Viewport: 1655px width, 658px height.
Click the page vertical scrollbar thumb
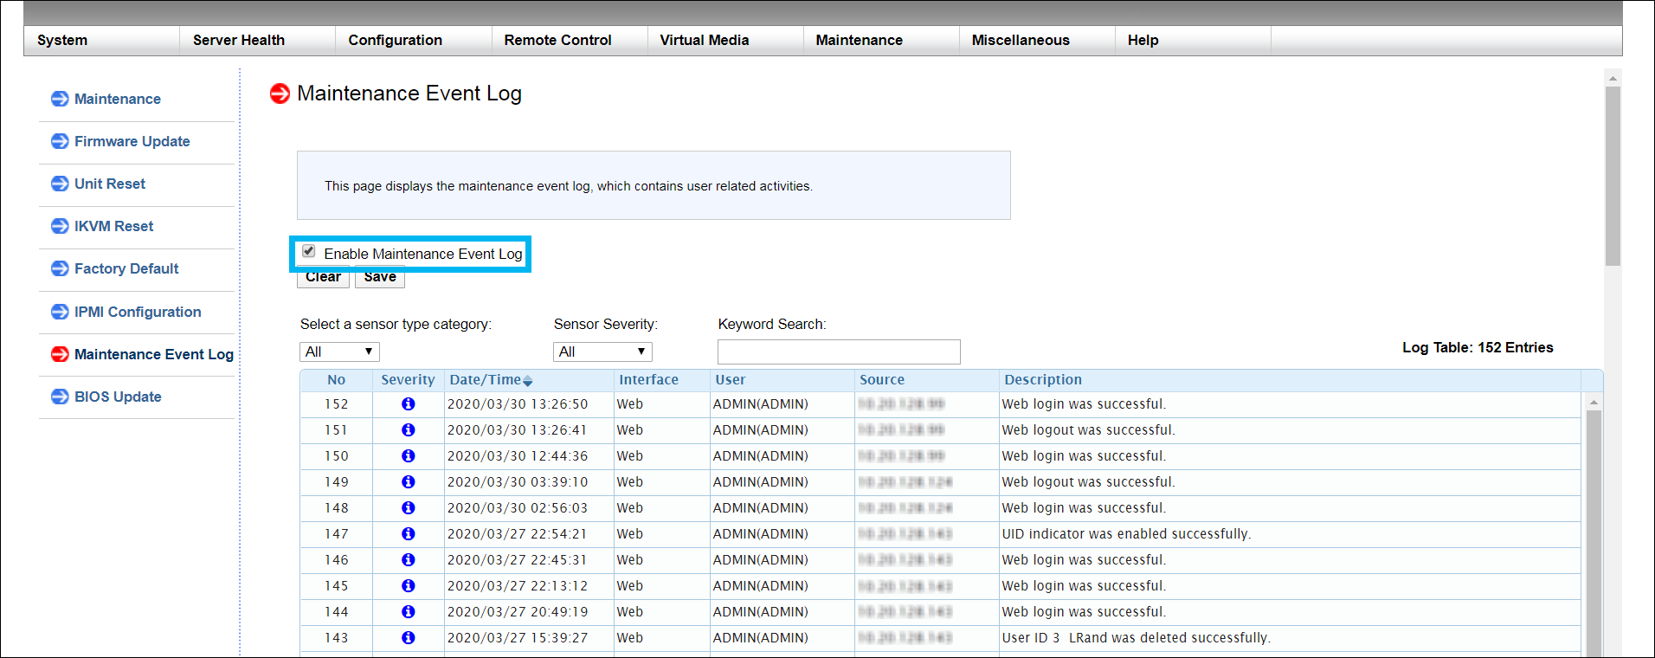click(x=1612, y=173)
